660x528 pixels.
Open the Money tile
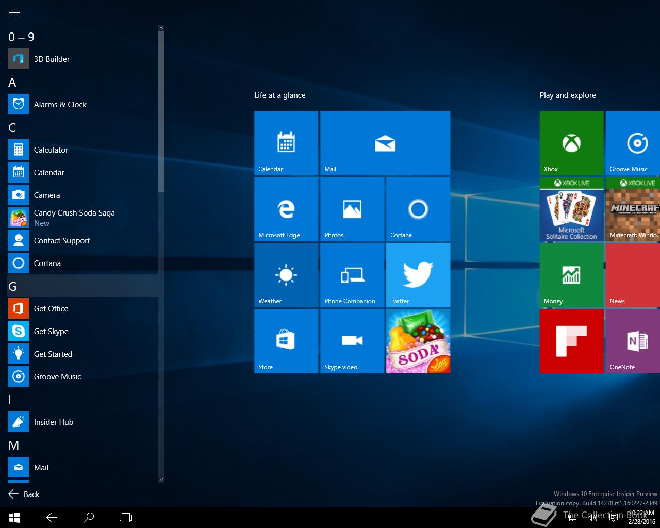571,275
